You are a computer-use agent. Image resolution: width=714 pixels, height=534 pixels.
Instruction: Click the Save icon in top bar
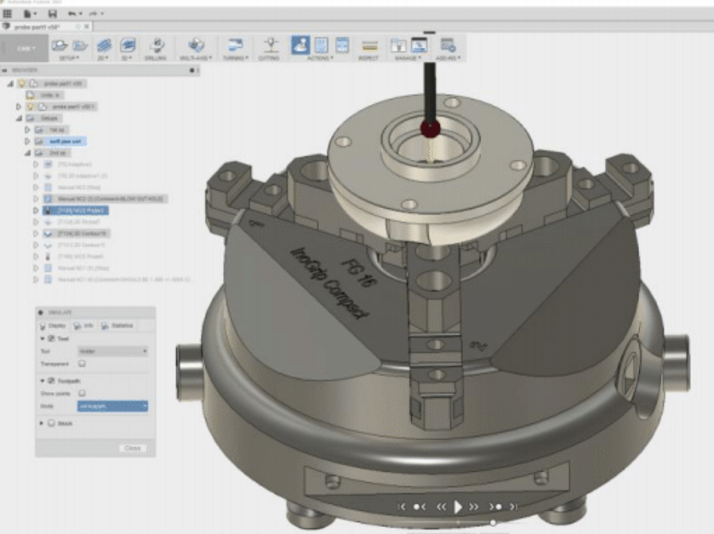click(x=53, y=14)
